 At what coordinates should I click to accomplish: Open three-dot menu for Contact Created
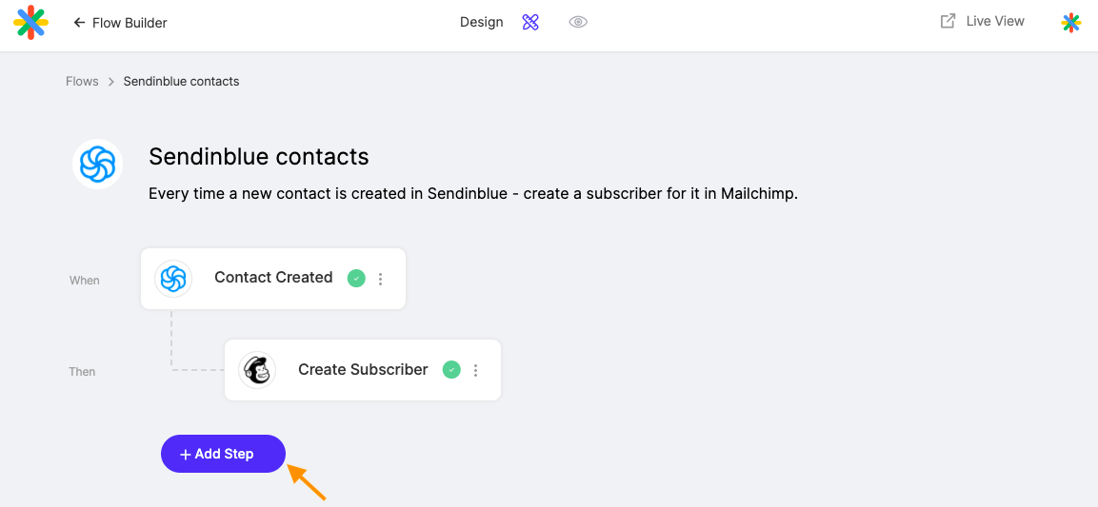click(380, 279)
